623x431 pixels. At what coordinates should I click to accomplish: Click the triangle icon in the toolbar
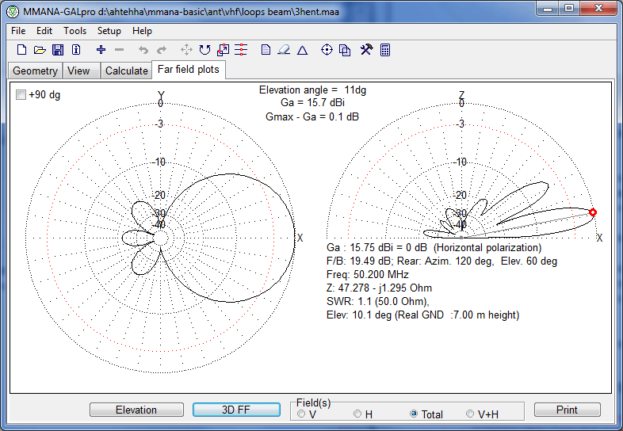point(302,50)
